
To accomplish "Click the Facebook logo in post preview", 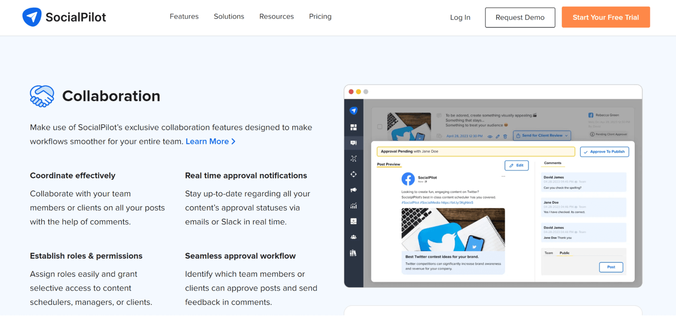I will 408,179.
